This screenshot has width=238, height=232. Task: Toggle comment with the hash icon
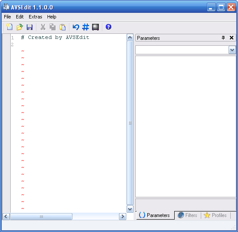click(86, 27)
